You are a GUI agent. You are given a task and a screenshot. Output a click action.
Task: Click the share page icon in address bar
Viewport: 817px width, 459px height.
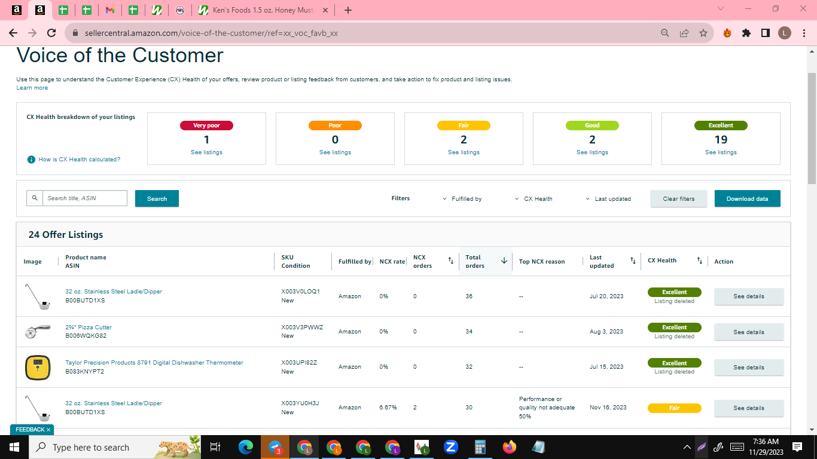tap(684, 33)
